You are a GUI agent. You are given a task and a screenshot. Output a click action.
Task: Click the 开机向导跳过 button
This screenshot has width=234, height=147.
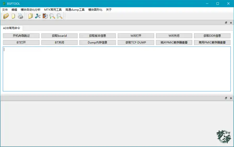pyautogui.click(x=21, y=36)
